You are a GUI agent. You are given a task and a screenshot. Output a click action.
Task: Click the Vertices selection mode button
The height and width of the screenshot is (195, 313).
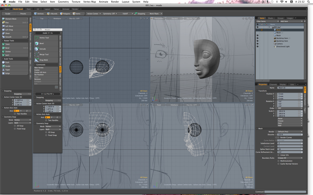pyautogui.click(x=39, y=14)
